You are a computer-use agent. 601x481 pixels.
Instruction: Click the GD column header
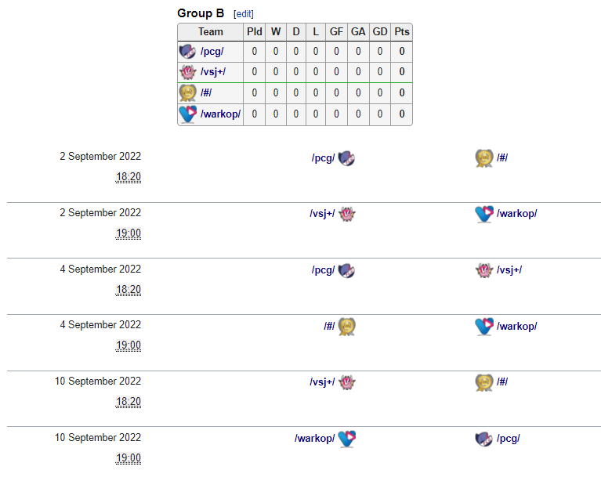(x=380, y=32)
